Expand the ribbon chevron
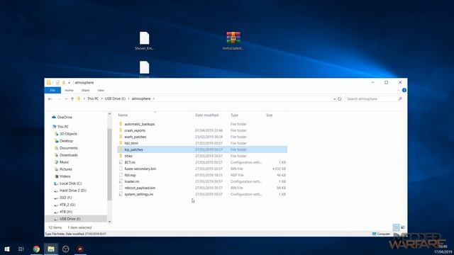 (398, 90)
